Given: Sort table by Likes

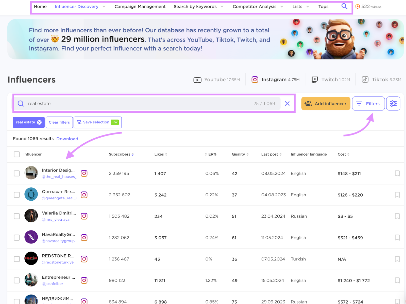Looking at the screenshot, I should coord(161,154).
